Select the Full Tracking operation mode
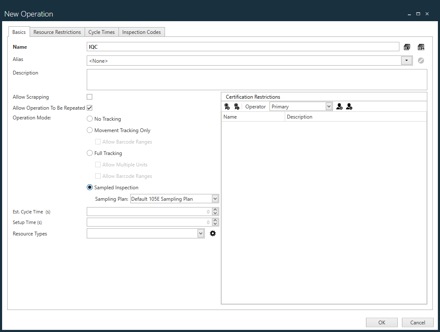This screenshot has height=332, width=440. tap(89, 153)
